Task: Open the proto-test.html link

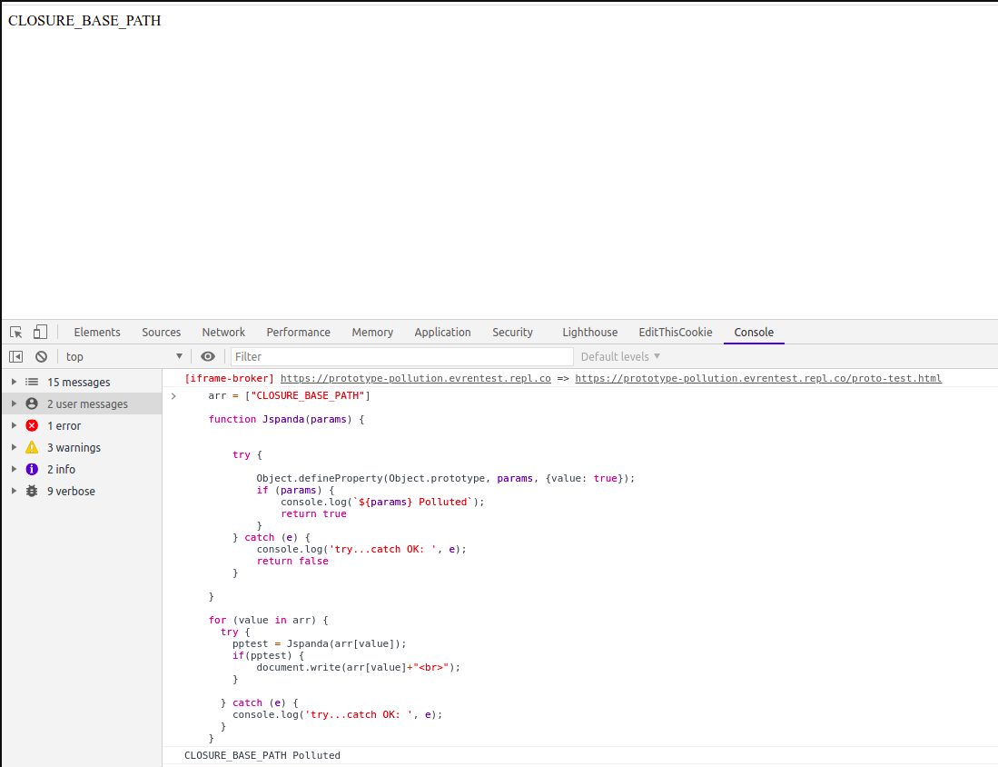Action: pyautogui.click(x=757, y=378)
